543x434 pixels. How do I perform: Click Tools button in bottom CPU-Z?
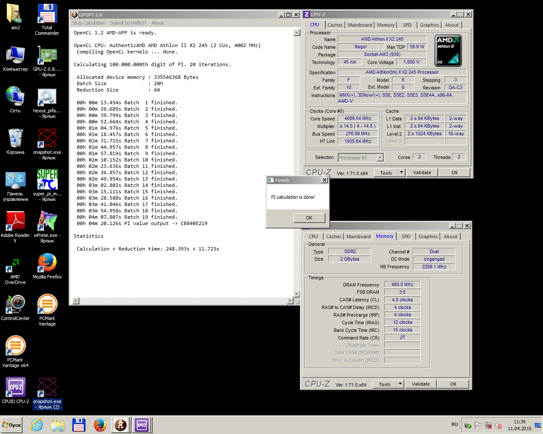(x=385, y=384)
